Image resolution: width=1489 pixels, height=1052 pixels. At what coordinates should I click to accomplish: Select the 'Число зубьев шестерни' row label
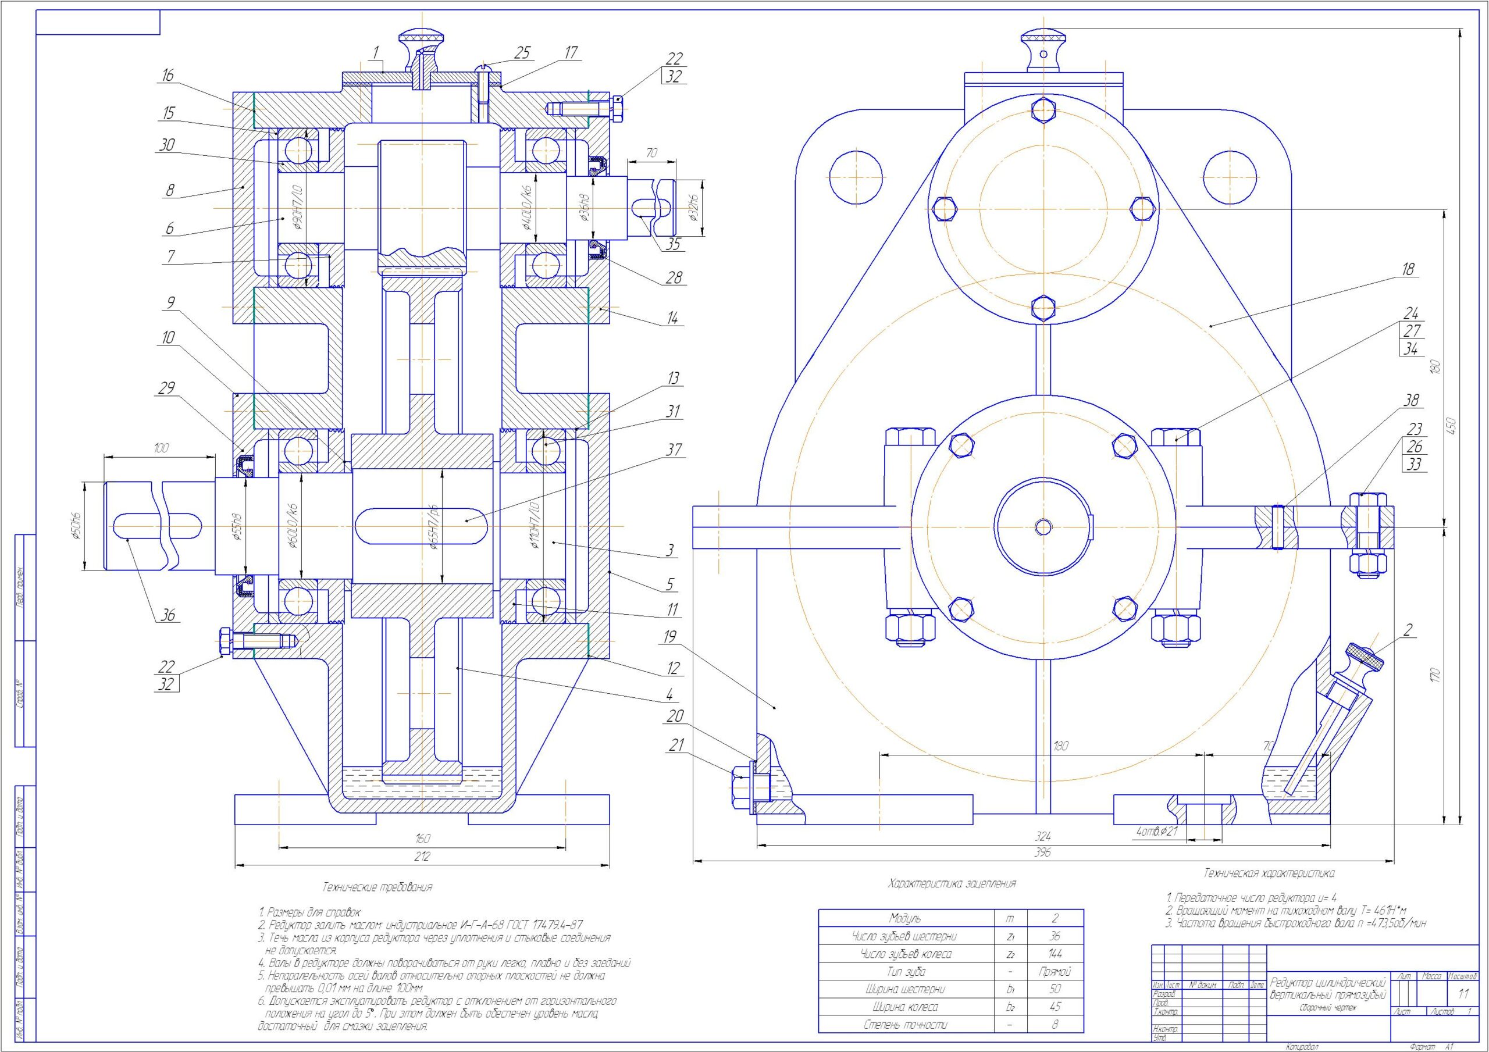click(906, 936)
